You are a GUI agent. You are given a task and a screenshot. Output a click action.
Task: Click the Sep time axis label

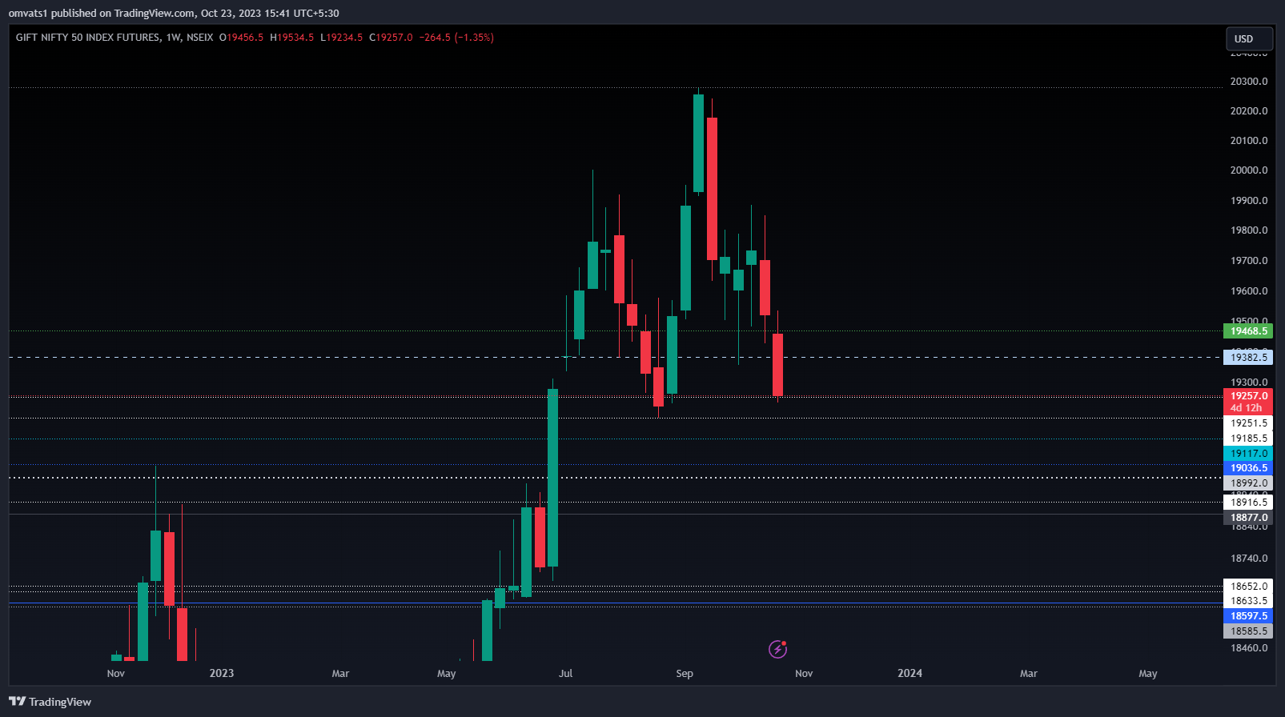click(x=685, y=674)
